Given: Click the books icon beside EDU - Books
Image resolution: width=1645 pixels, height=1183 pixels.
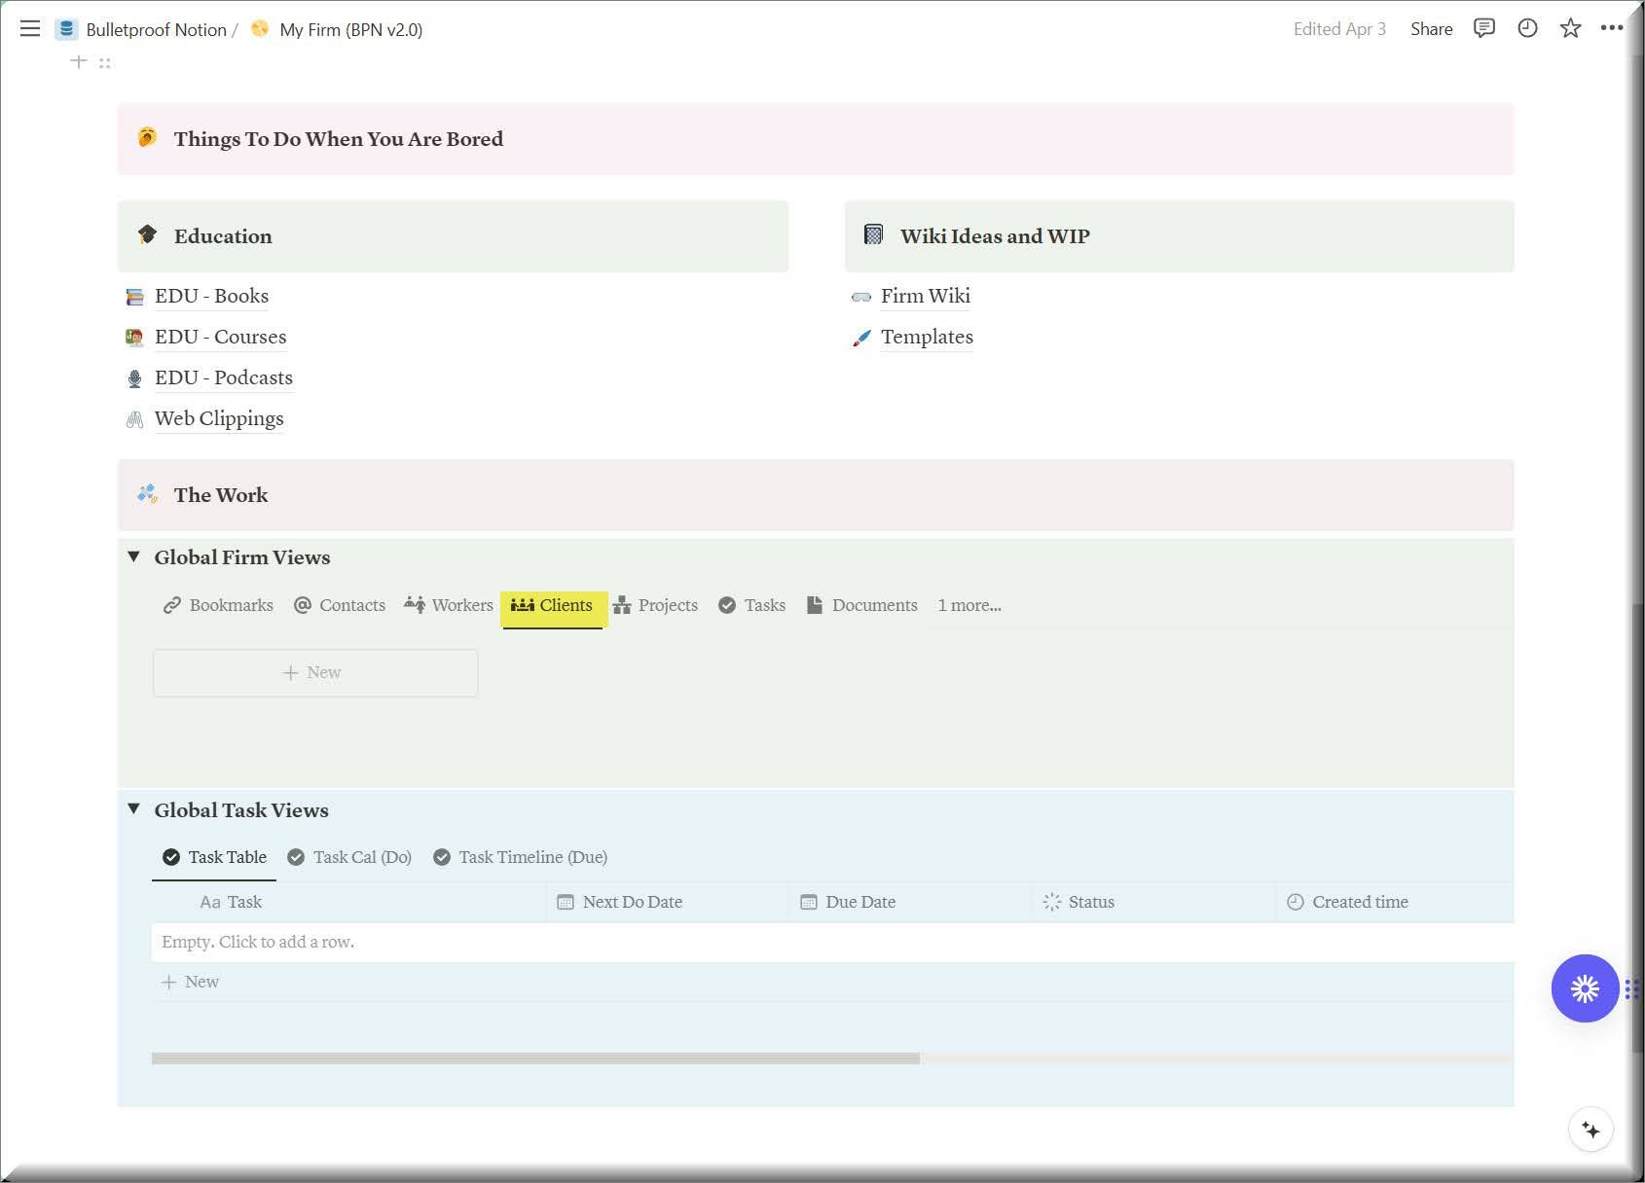Looking at the screenshot, I should (x=134, y=297).
